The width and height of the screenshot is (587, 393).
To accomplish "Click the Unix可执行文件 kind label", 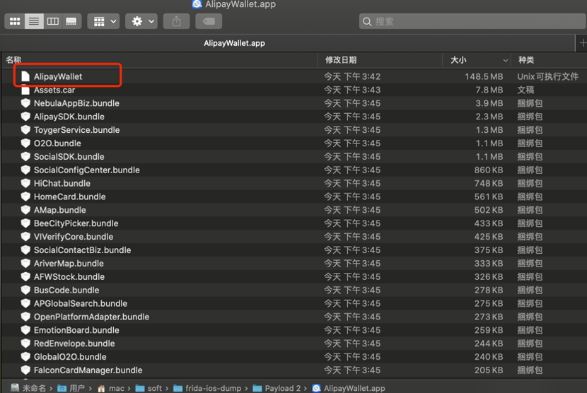I will (x=547, y=76).
